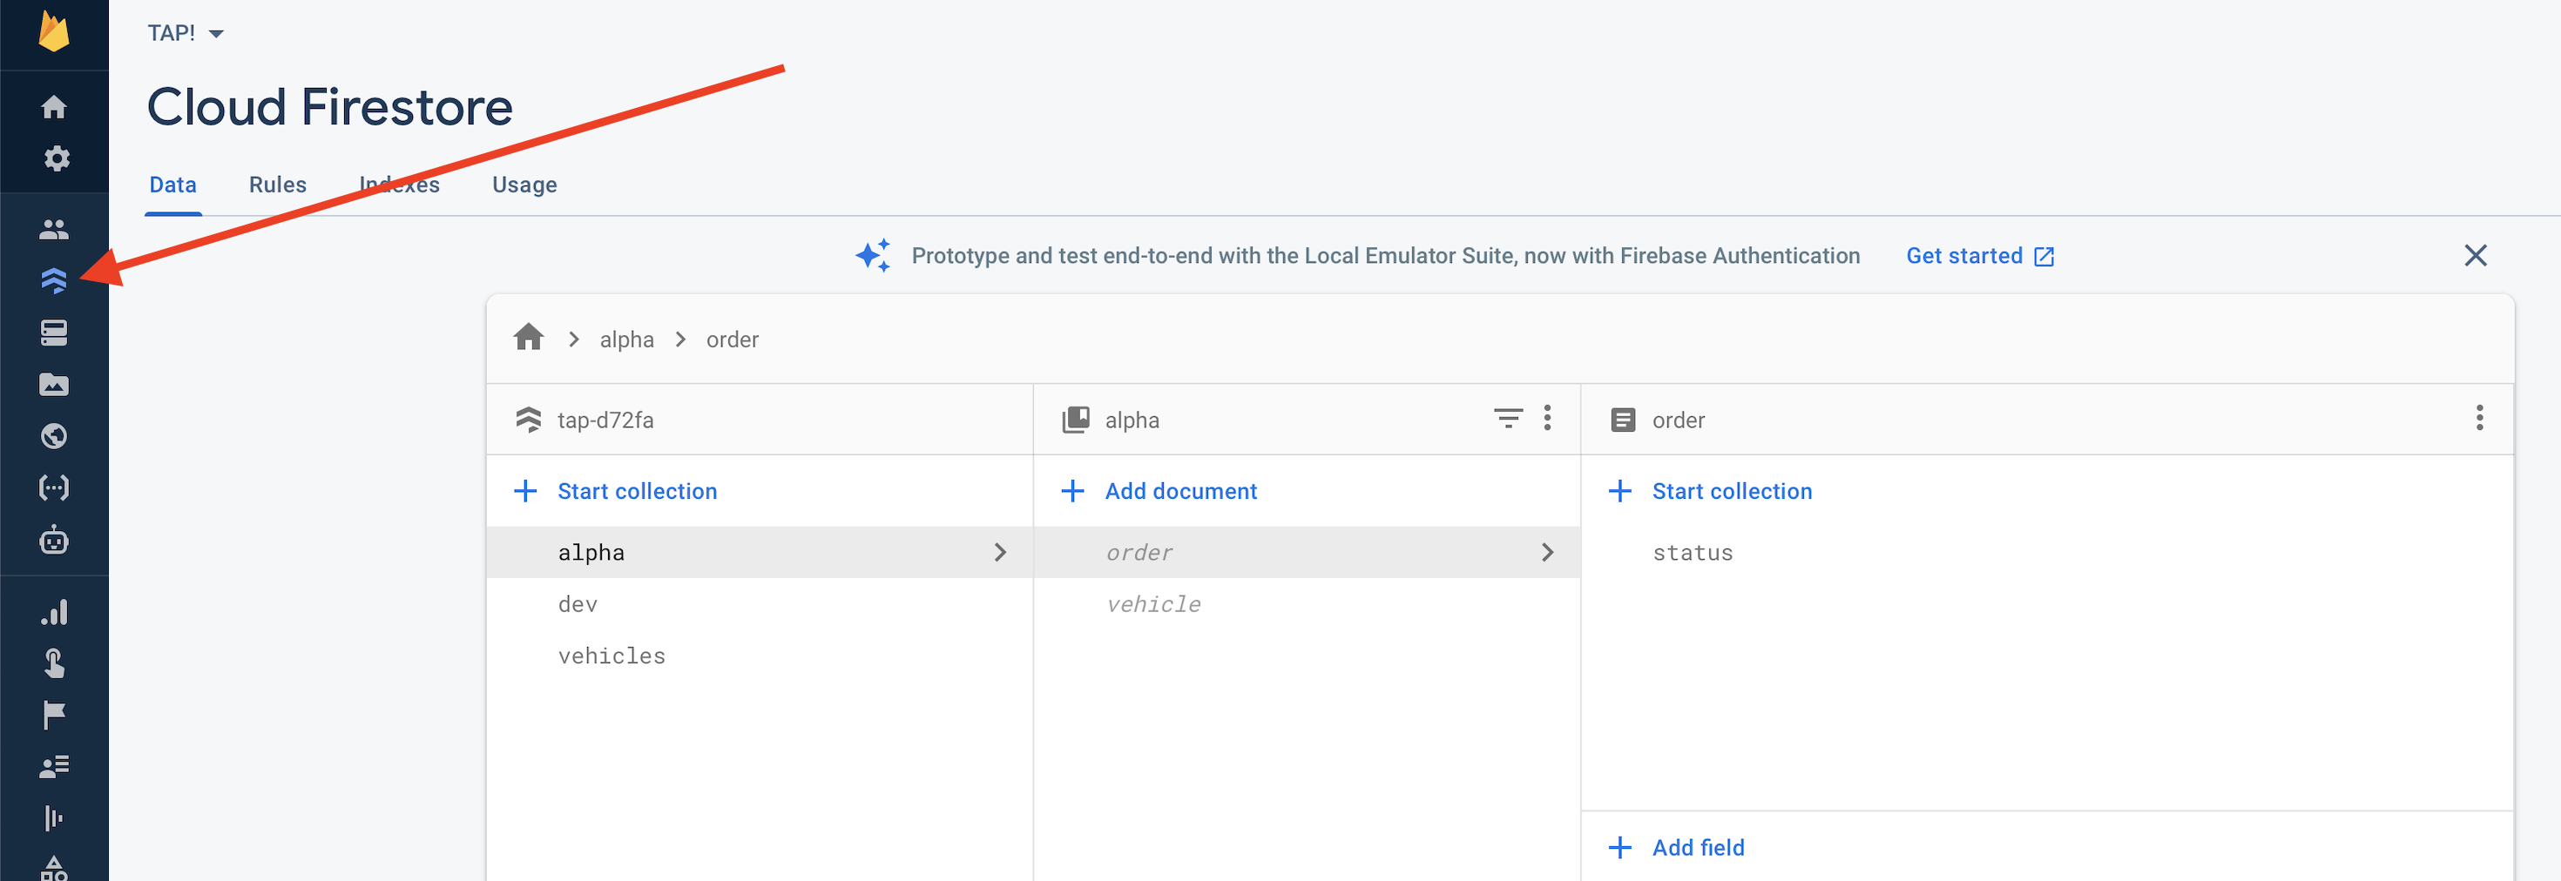Open project settings gear icon
The height and width of the screenshot is (881, 2561).
pyautogui.click(x=56, y=158)
